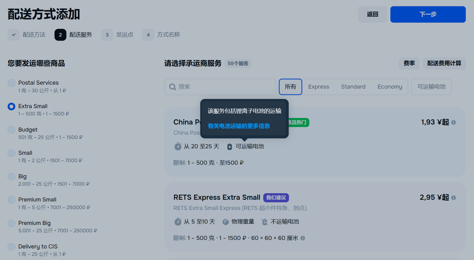474x260 pixels.
Task: Click the info icon next to 1,93 ¥ price
Action: coord(453,123)
